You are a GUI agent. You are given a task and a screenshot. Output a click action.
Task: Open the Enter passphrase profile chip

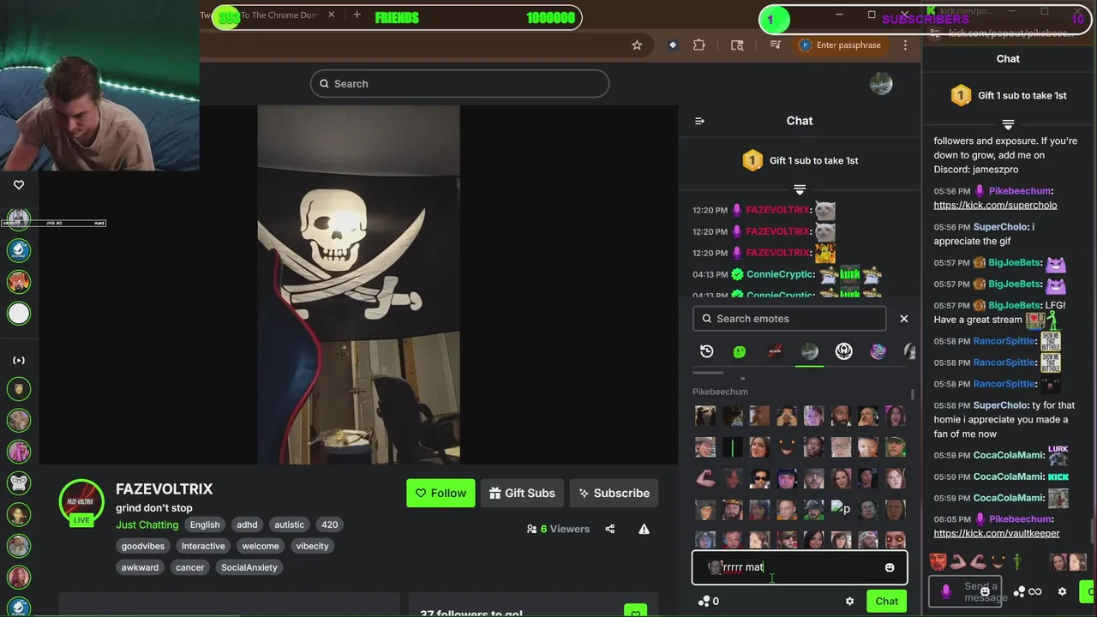click(x=840, y=45)
